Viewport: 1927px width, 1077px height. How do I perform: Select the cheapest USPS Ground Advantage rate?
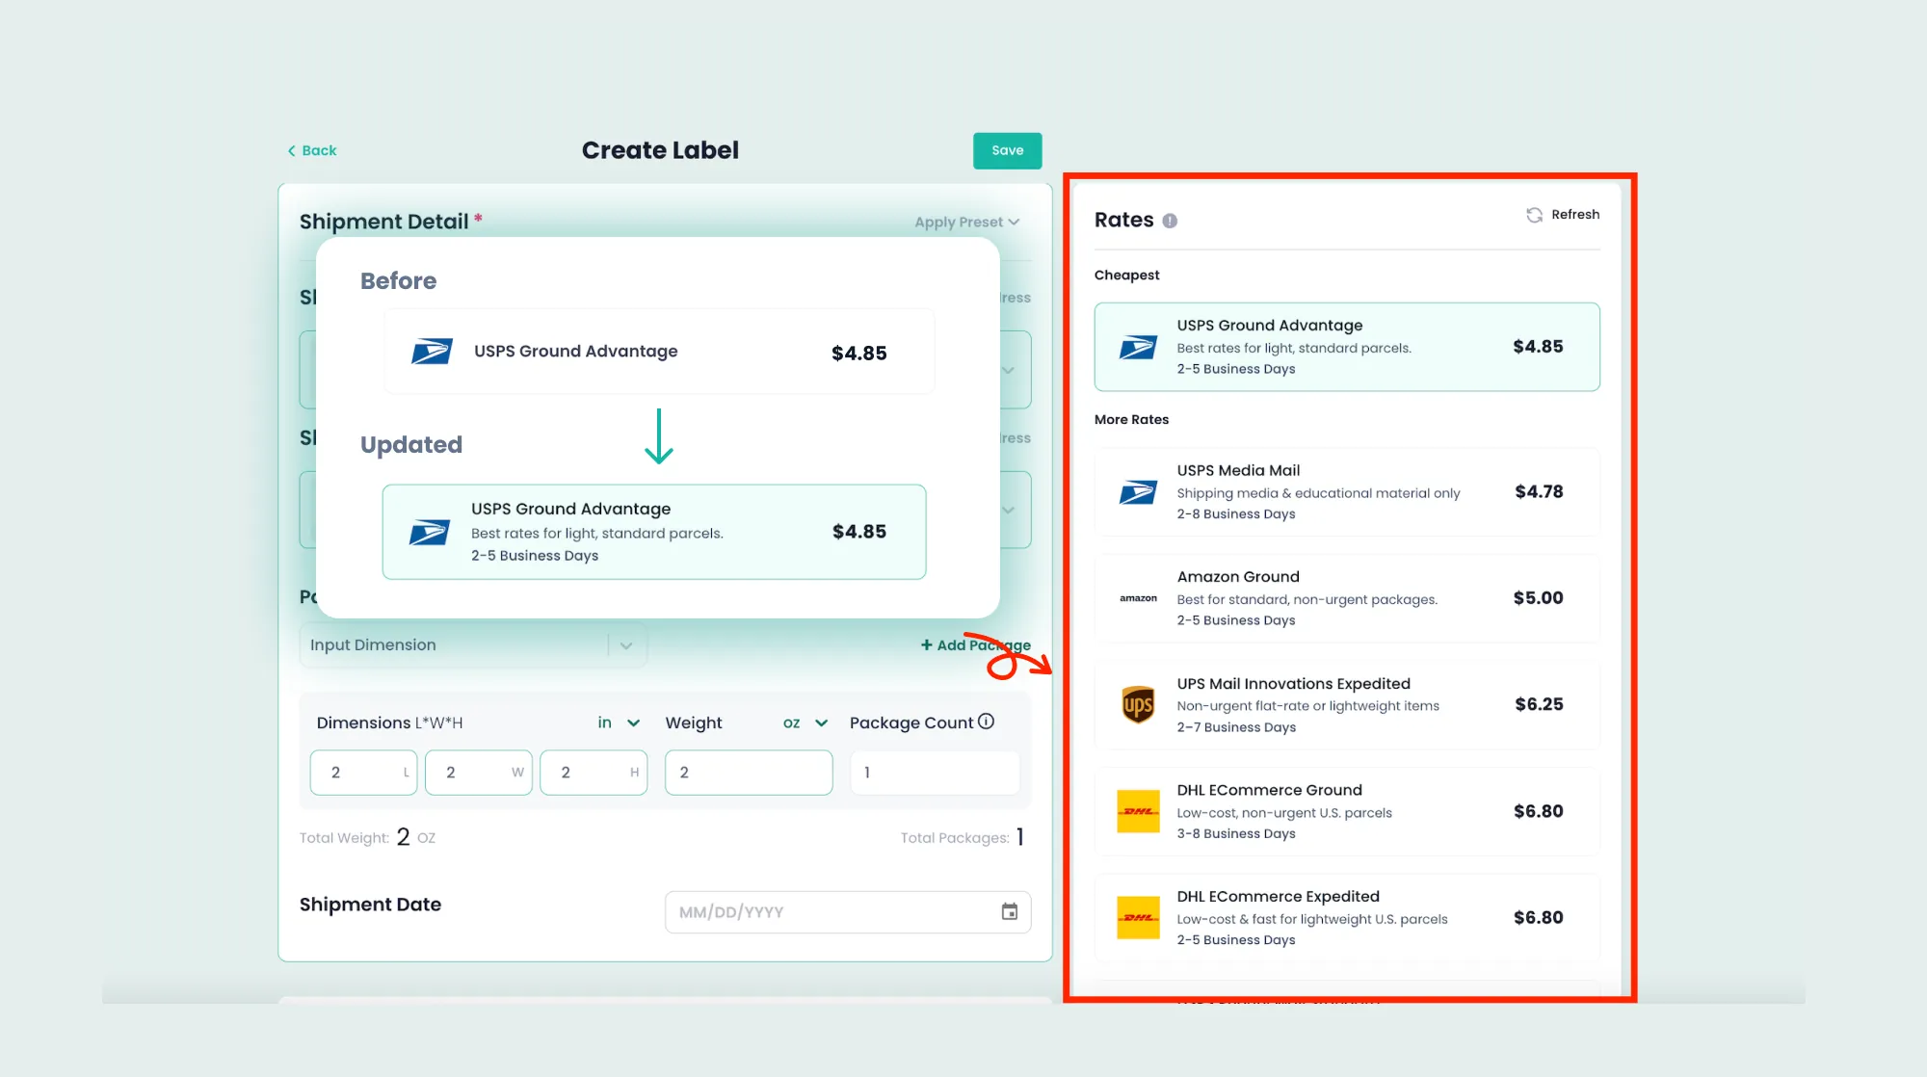coord(1346,347)
